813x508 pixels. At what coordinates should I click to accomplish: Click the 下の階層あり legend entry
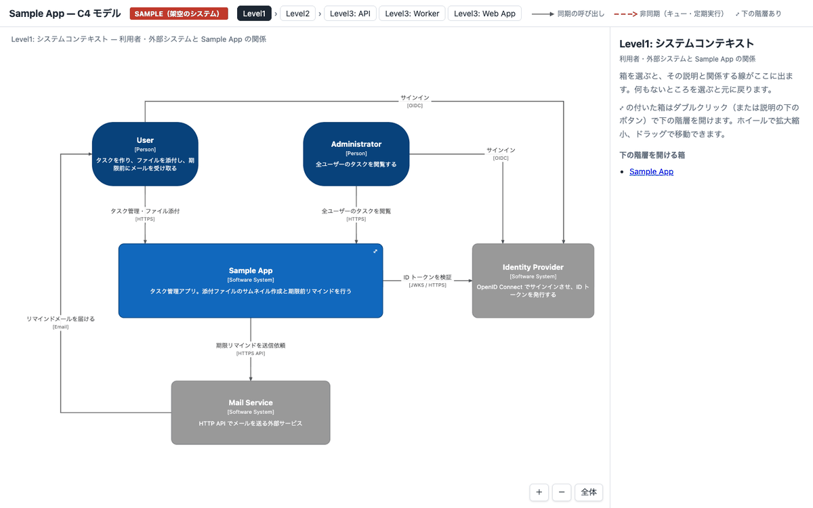(x=758, y=14)
